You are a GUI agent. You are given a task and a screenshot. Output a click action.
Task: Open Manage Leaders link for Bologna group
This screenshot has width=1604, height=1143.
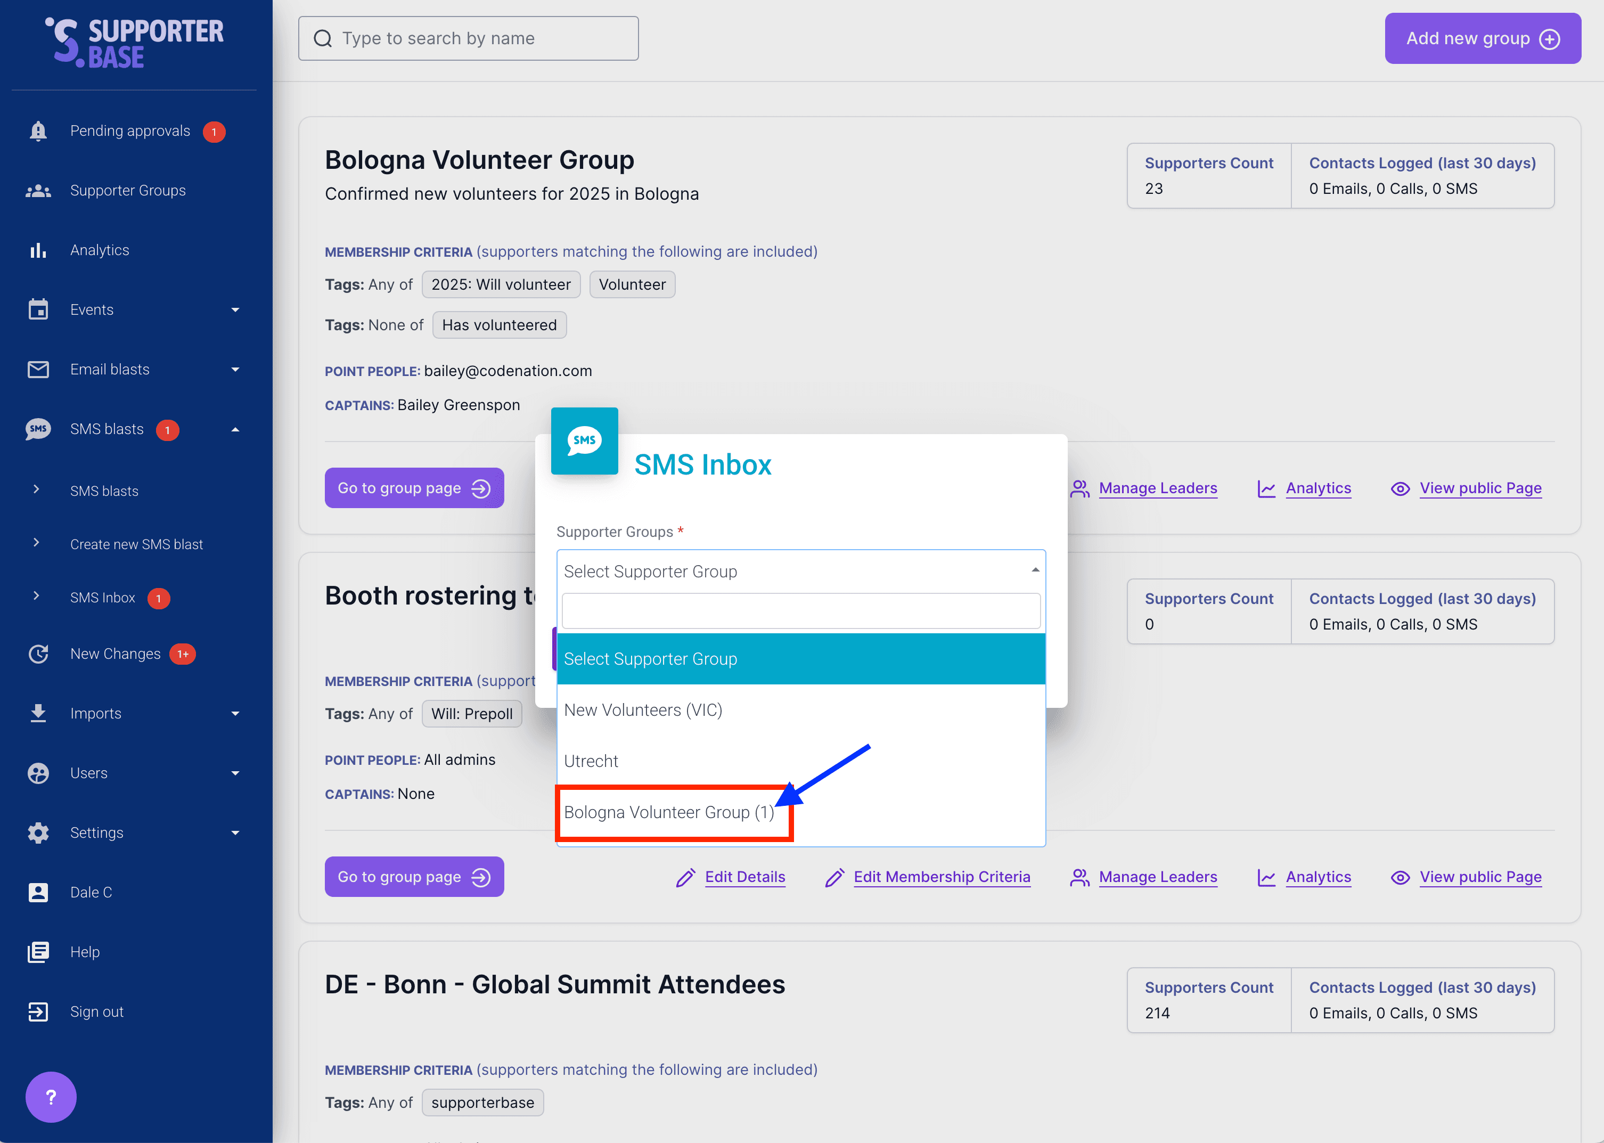click(x=1157, y=488)
